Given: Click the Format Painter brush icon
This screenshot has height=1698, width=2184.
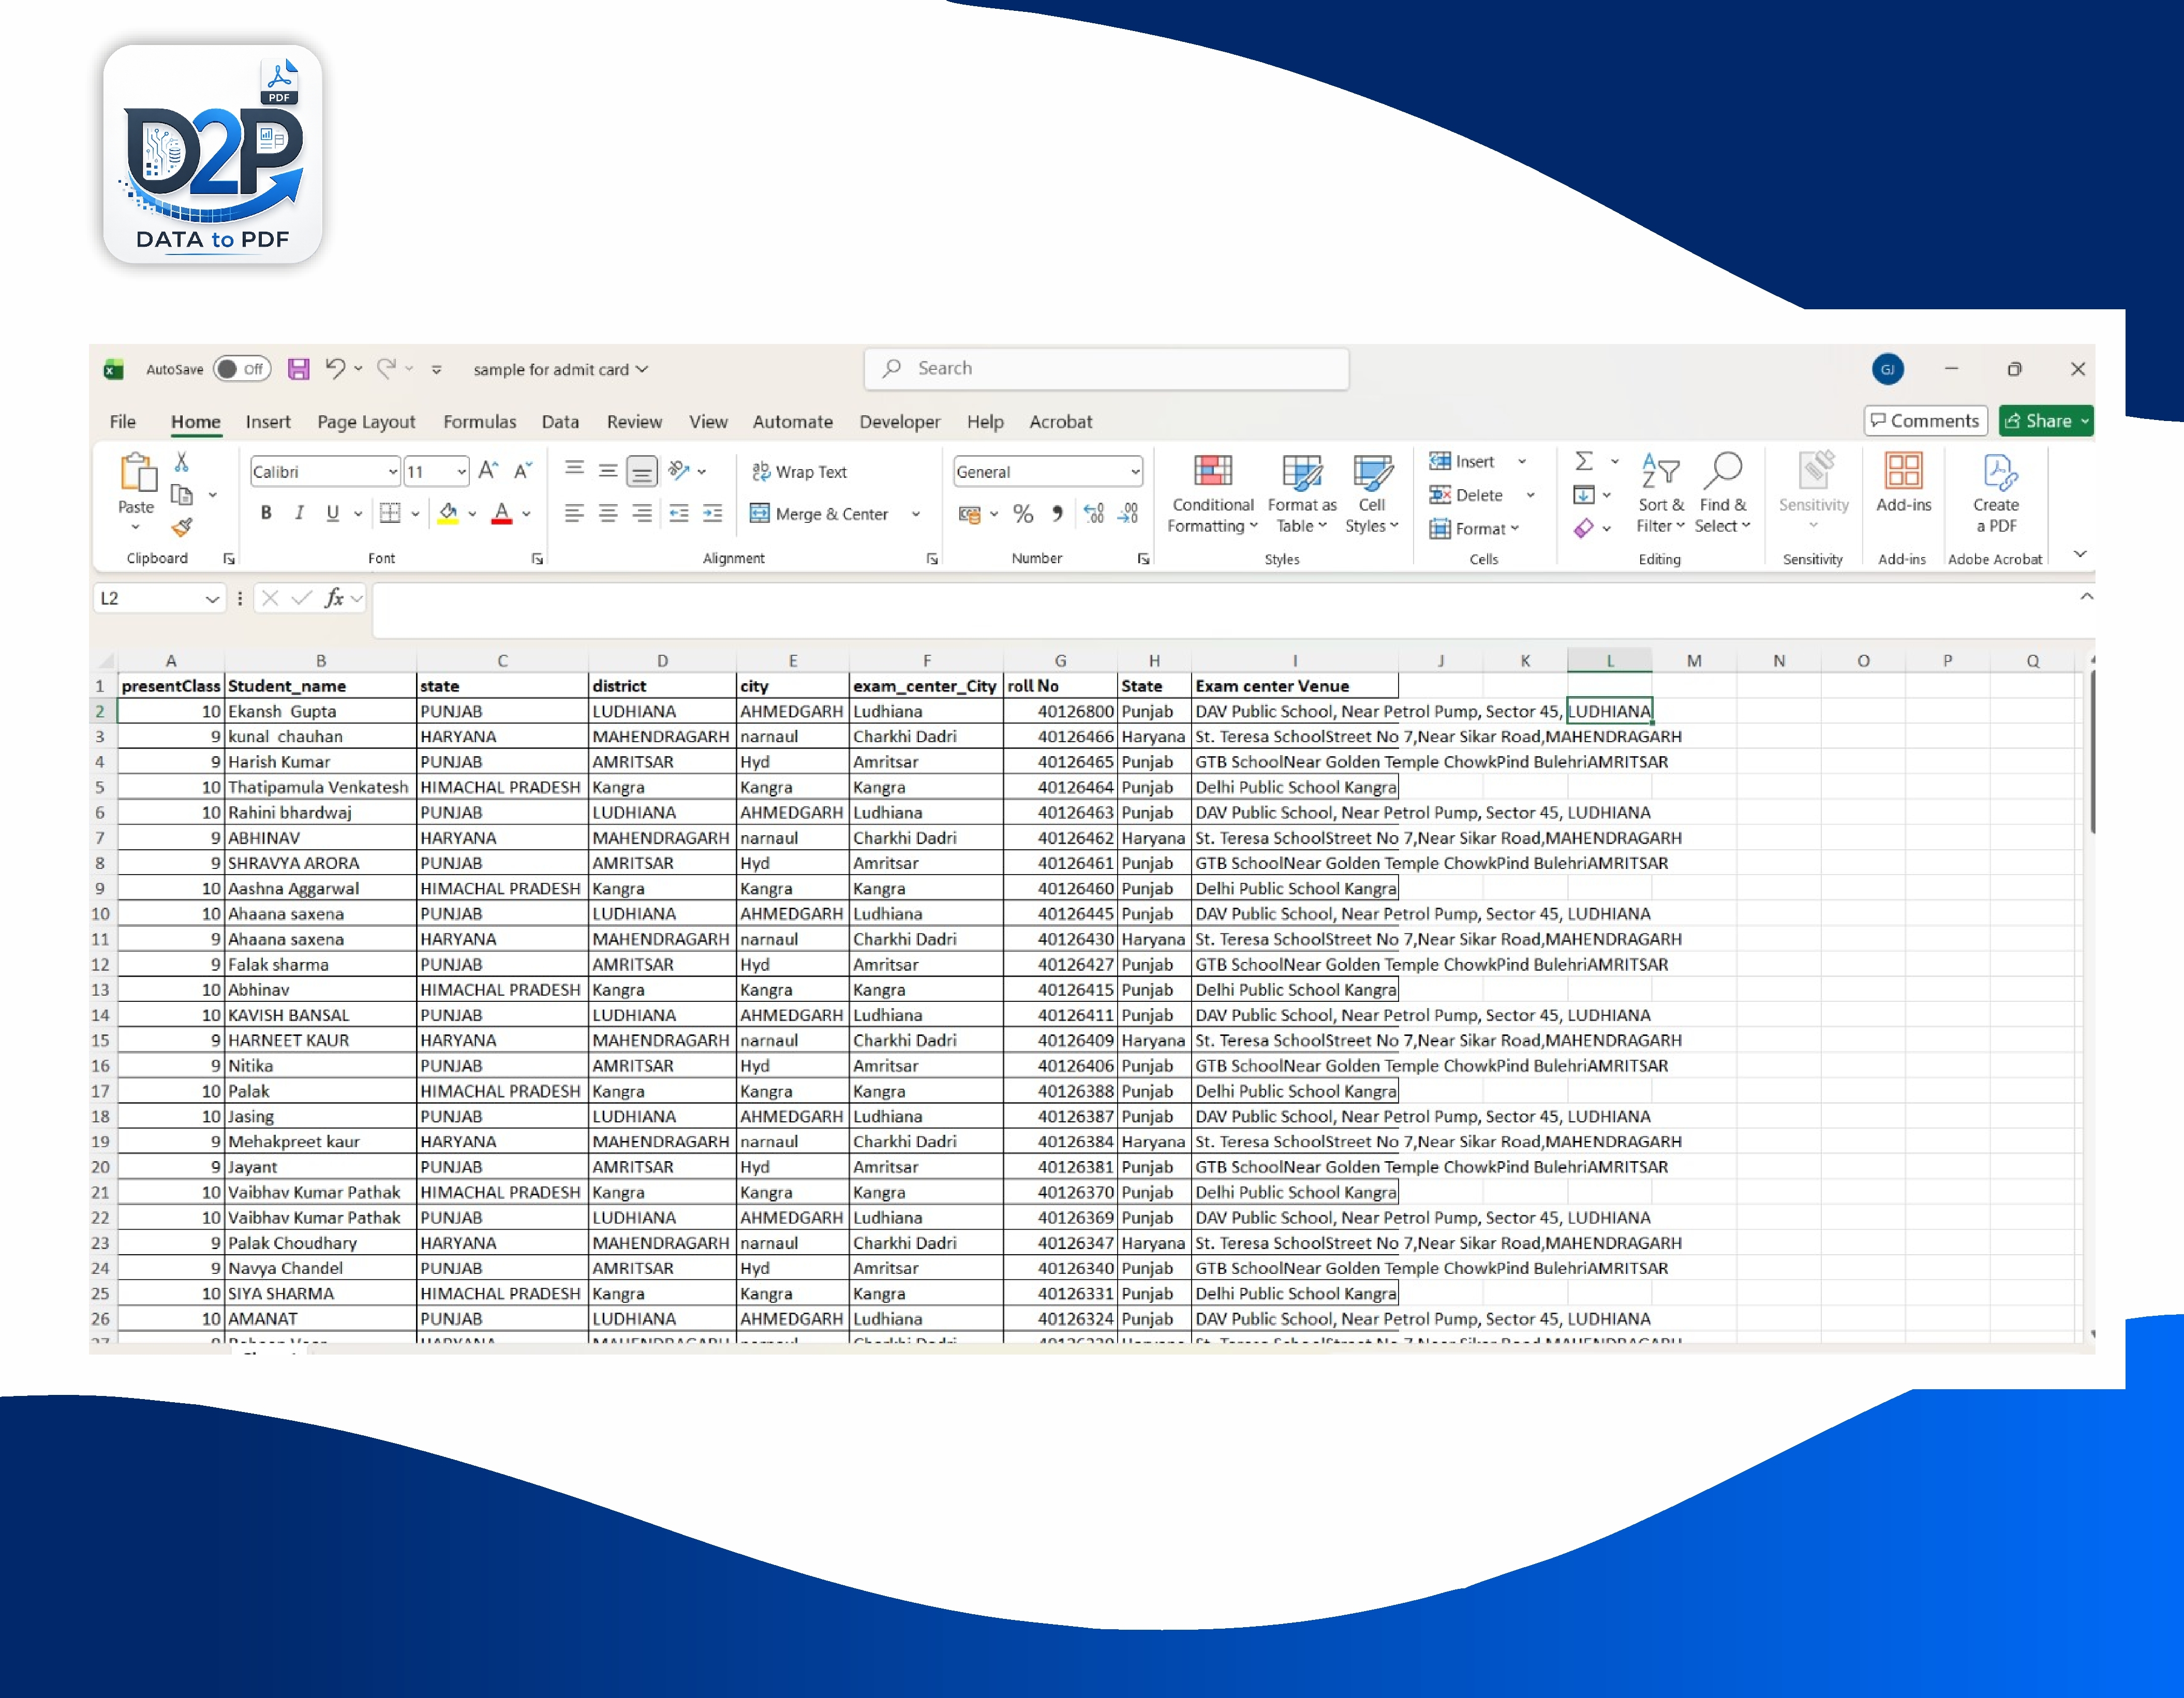Looking at the screenshot, I should [182, 527].
